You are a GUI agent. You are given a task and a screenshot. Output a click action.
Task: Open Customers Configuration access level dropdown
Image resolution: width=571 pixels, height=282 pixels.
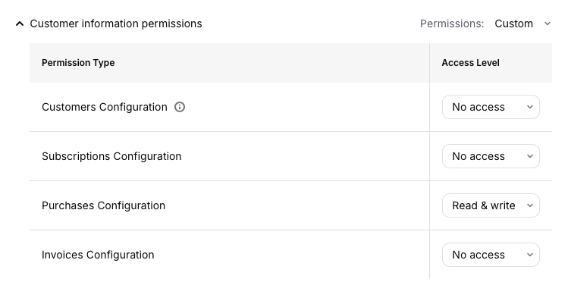[491, 107]
